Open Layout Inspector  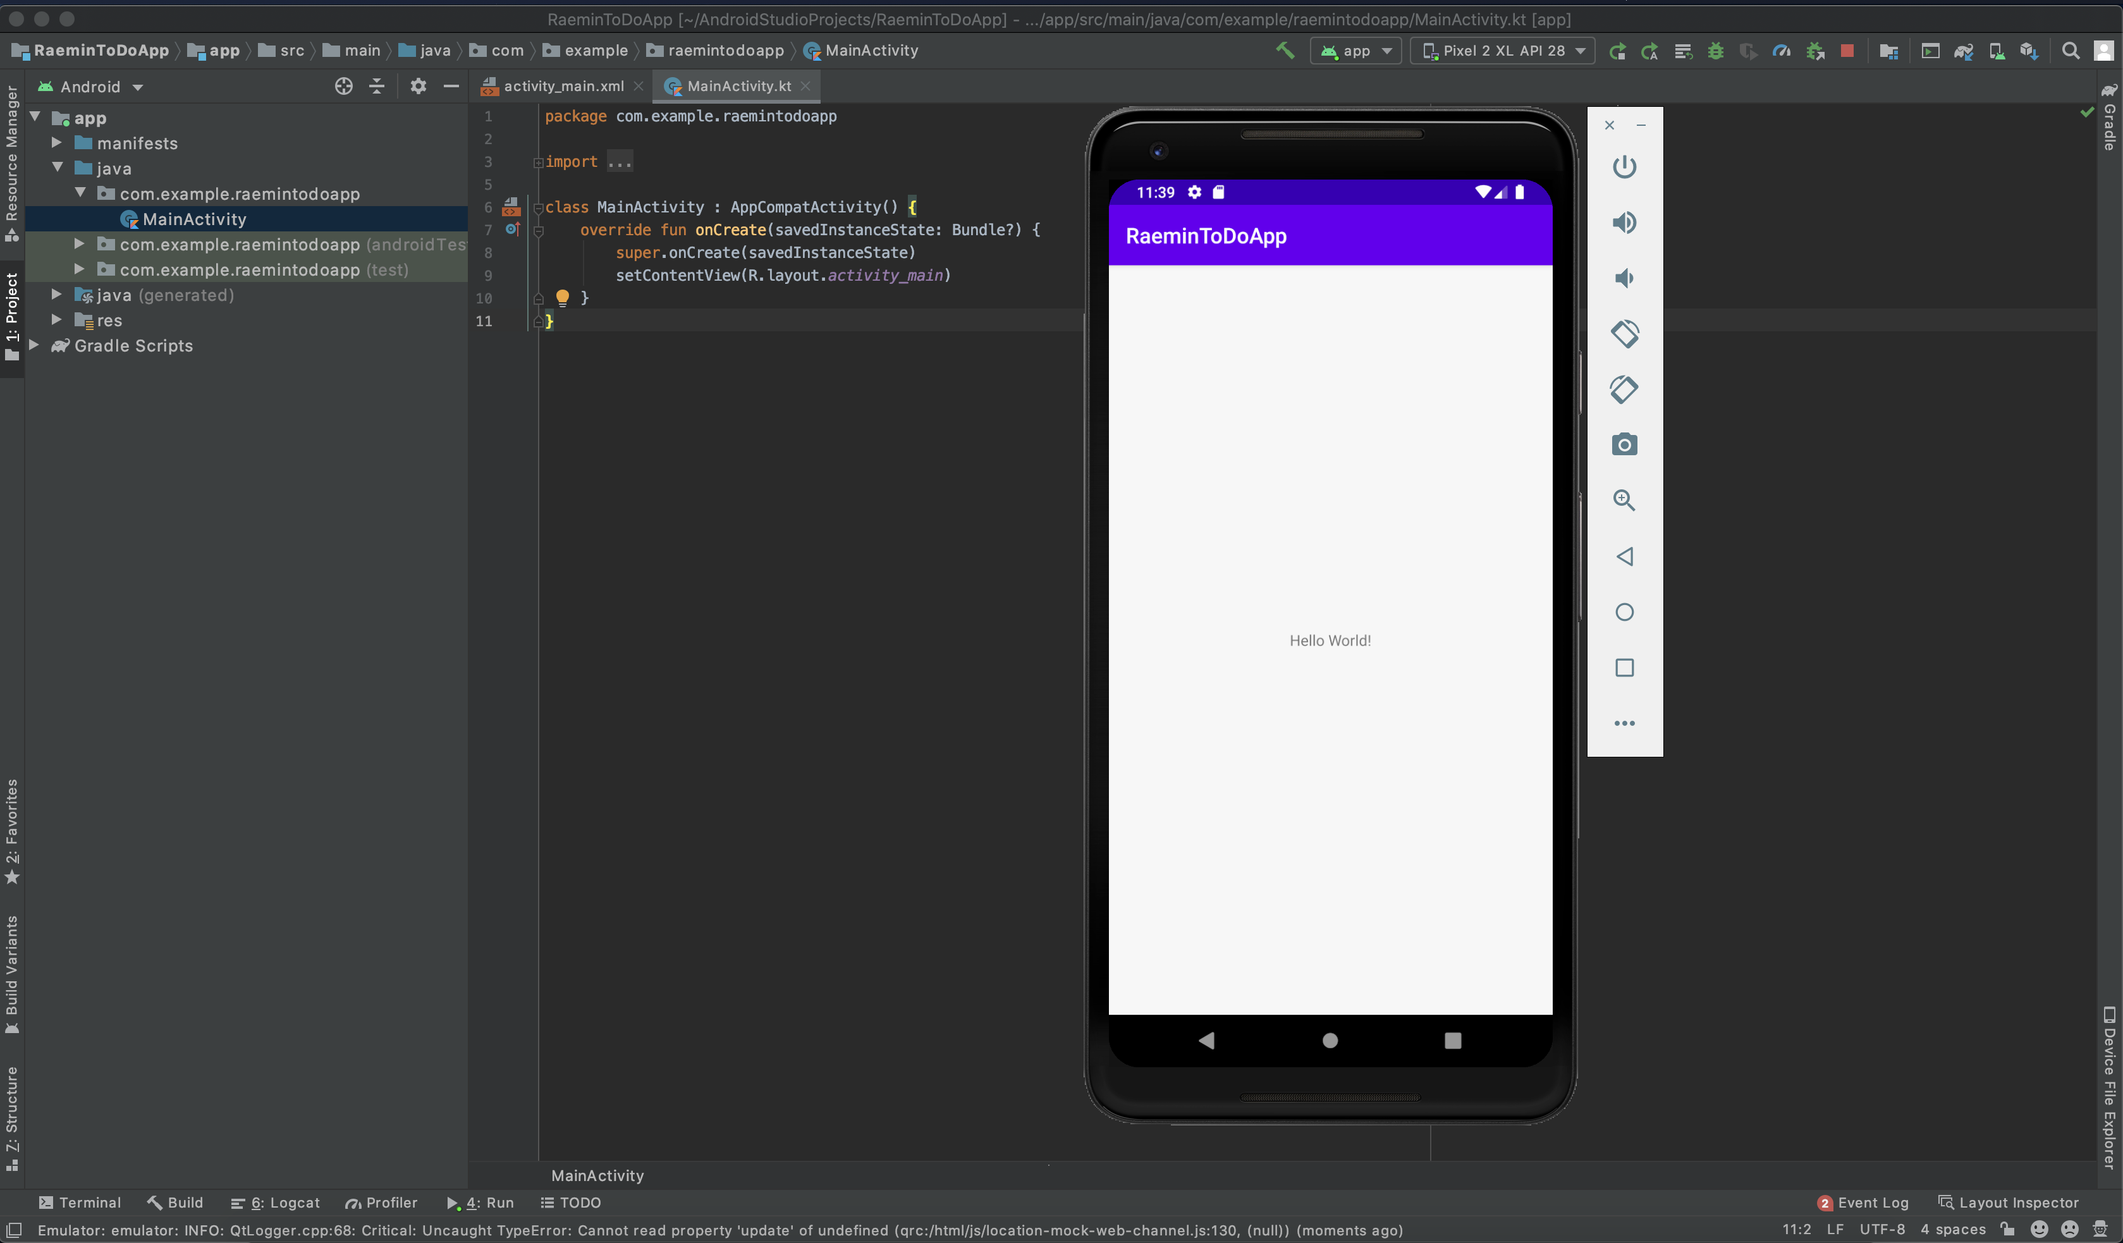tap(2009, 1203)
